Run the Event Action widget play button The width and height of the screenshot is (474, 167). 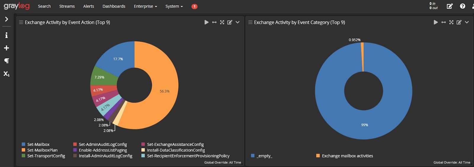point(206,22)
